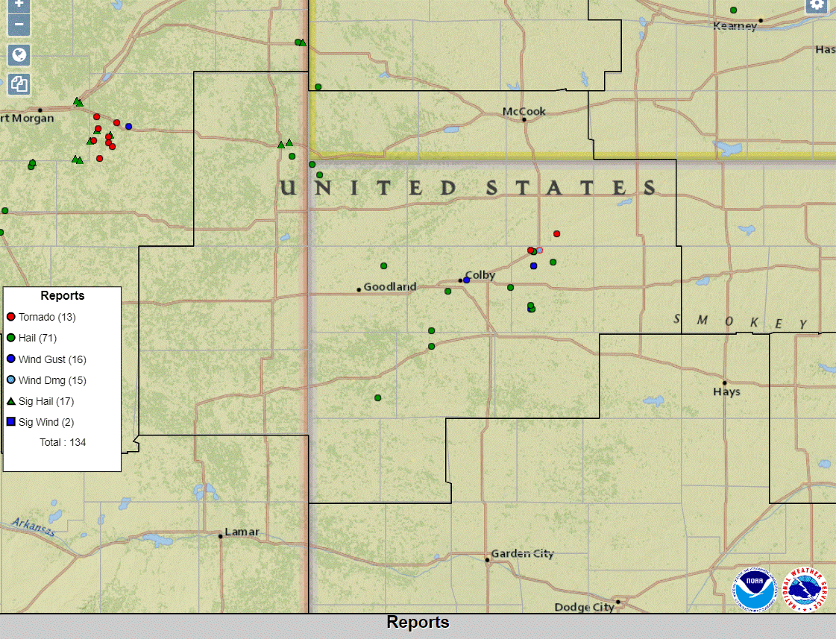Click the Goodland city label

(x=390, y=287)
